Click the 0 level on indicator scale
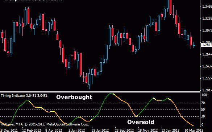The image size is (212, 132). click(x=203, y=124)
